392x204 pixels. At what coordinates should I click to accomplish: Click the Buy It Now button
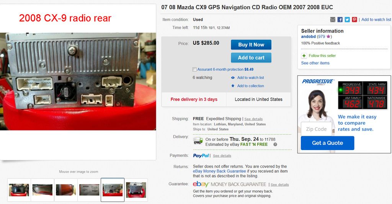point(251,45)
